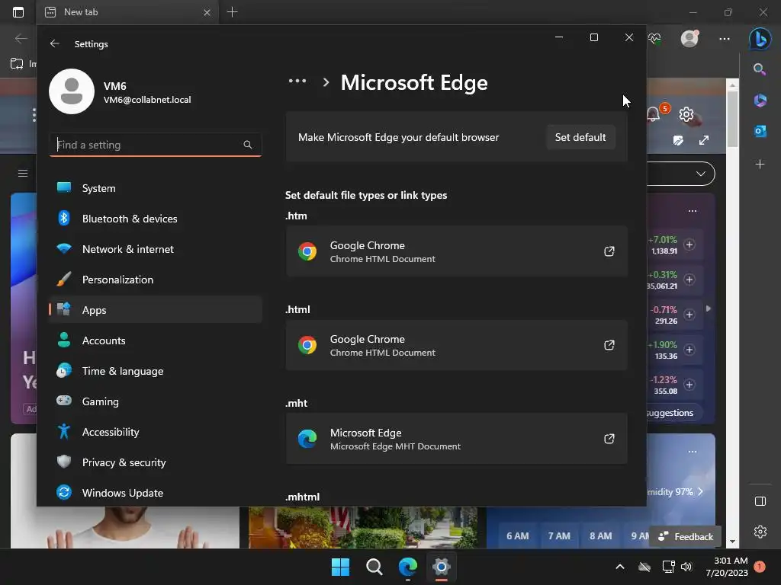This screenshot has width=781, height=585.
Task: Open new tab page settings gear
Action: [x=686, y=114]
